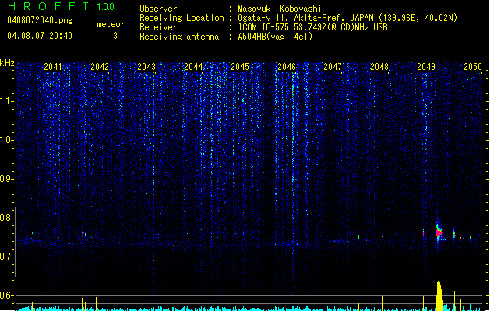
Task: Click the 2050 time marker
Action: 473,67
